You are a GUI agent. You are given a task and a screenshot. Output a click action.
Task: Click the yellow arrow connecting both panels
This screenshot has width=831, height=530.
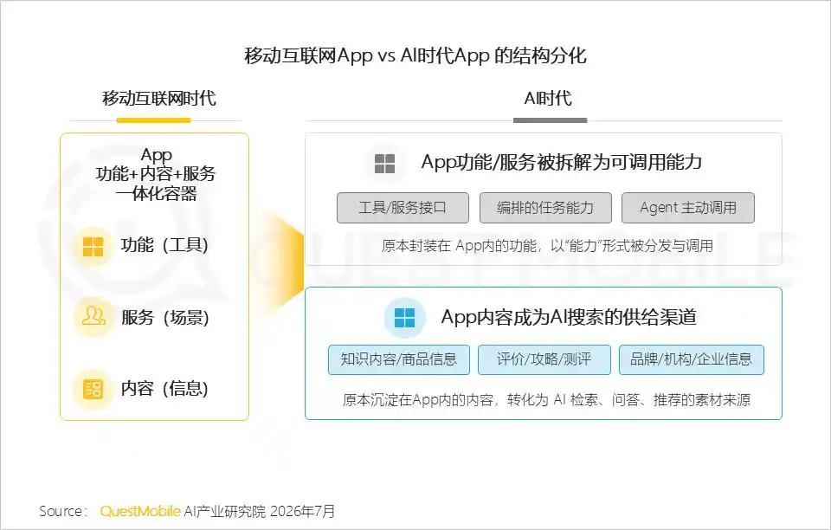coord(282,263)
